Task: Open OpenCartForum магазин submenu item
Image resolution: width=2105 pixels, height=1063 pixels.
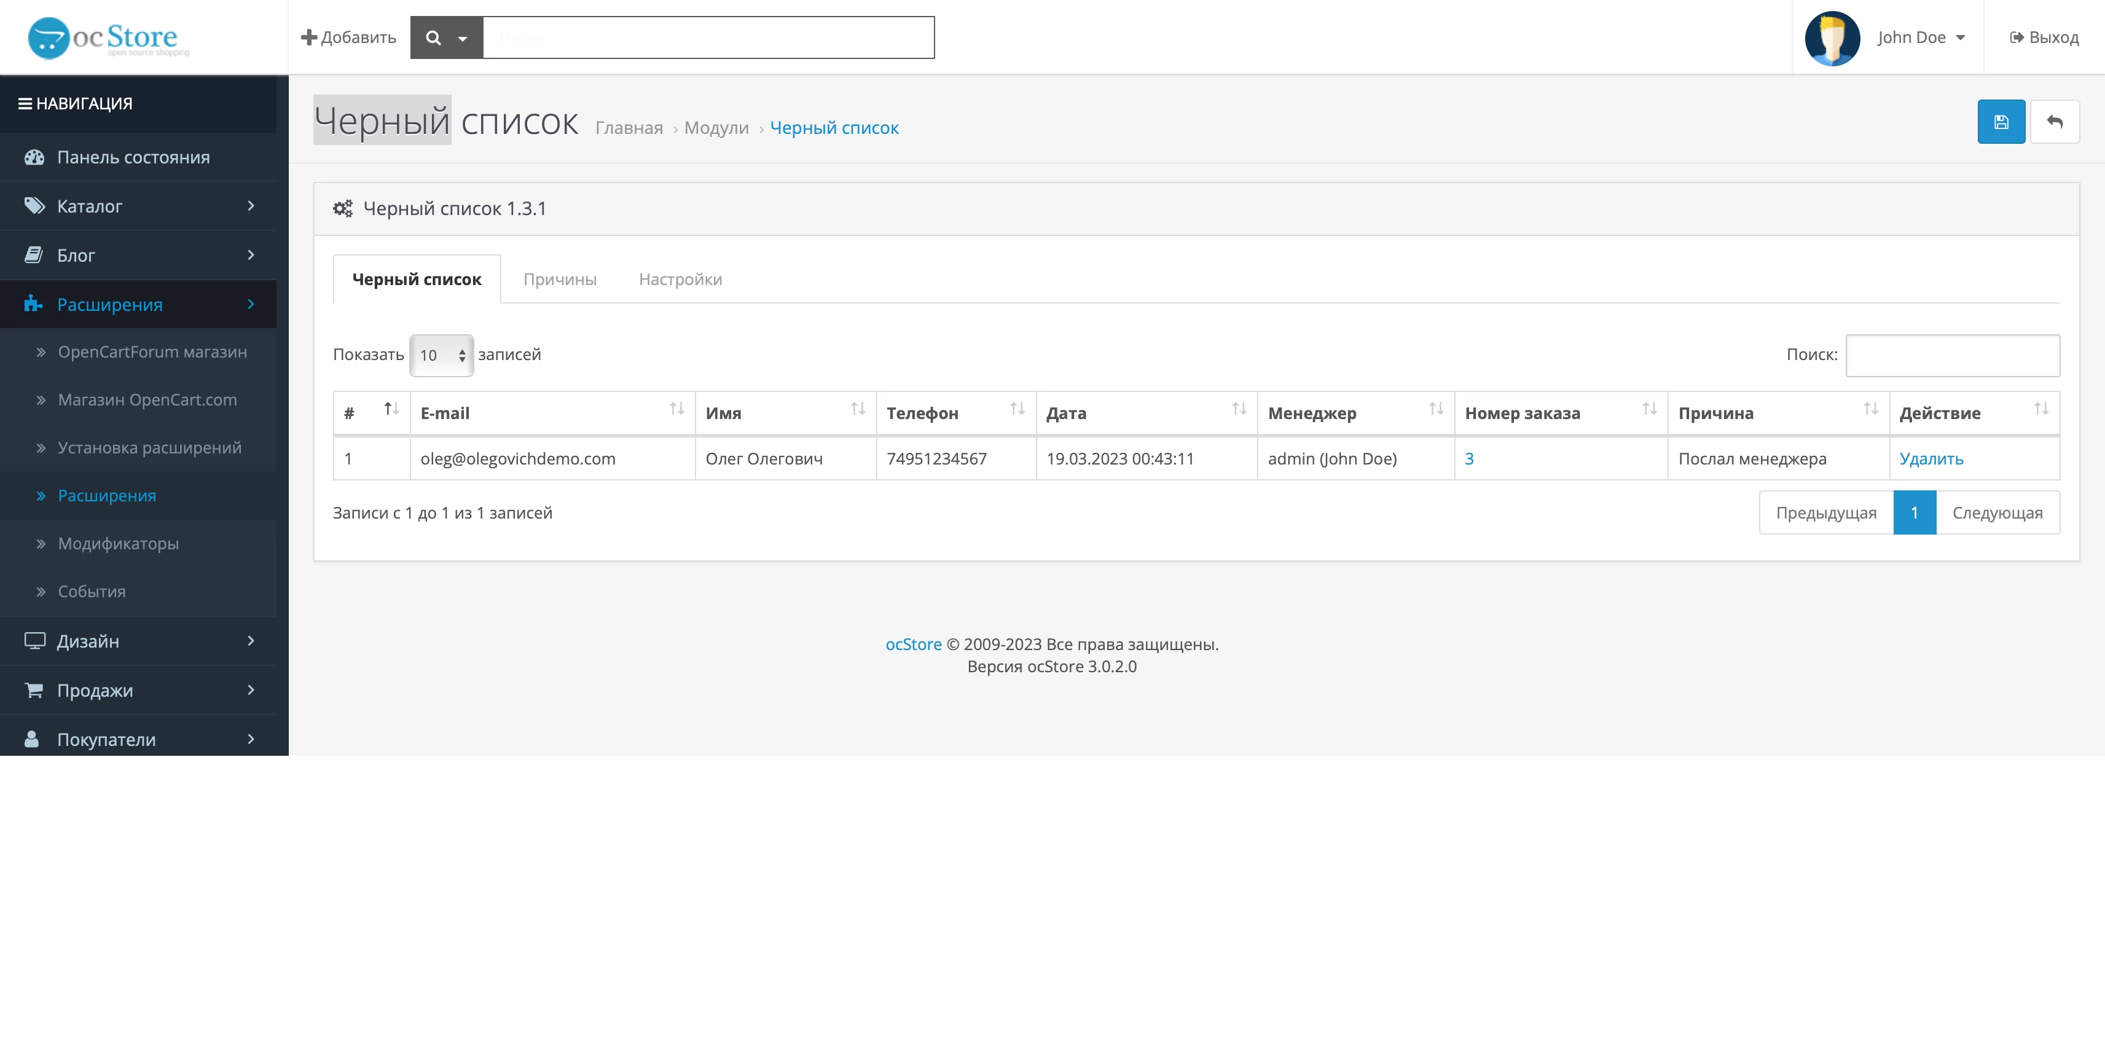Action: 138,352
